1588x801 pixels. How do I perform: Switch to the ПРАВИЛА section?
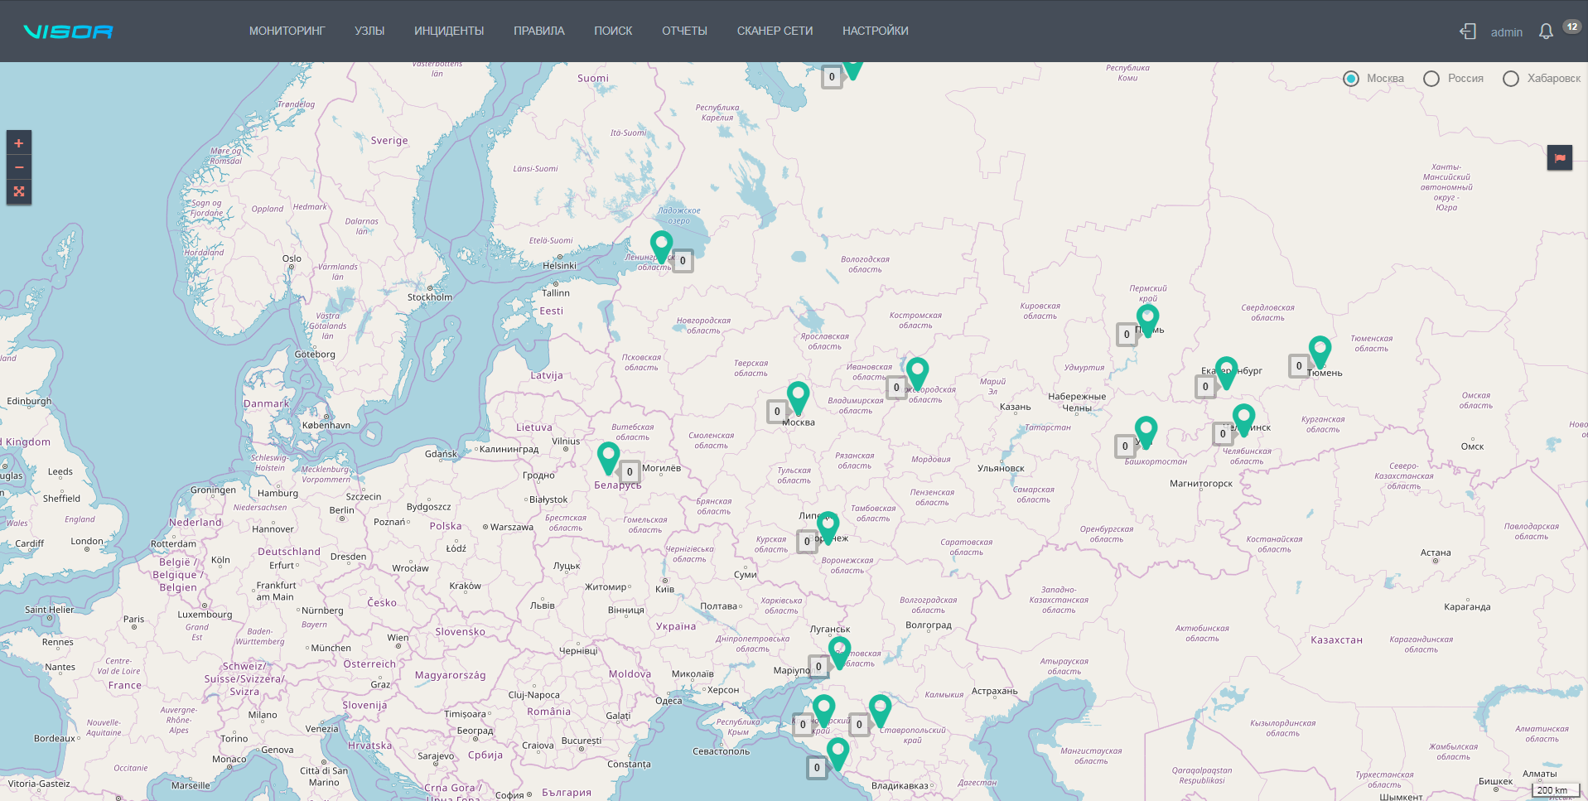pyautogui.click(x=539, y=31)
